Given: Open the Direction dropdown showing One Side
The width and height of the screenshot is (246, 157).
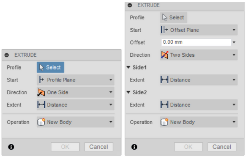Looking at the screenshot, I should (75, 92).
